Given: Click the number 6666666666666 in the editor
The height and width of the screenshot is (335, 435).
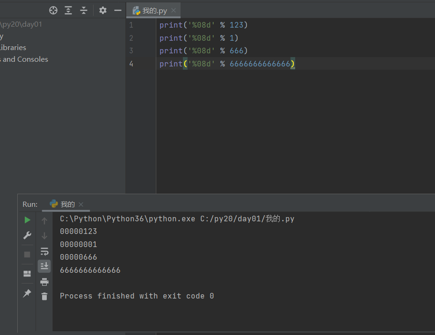Looking at the screenshot, I should 260,64.
